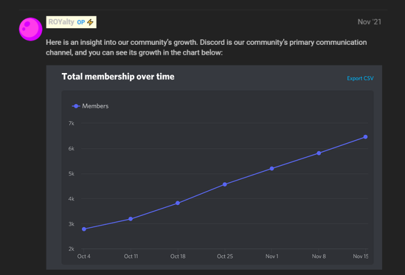
Task: Select the Nov 8 data point on line
Action: click(x=318, y=153)
